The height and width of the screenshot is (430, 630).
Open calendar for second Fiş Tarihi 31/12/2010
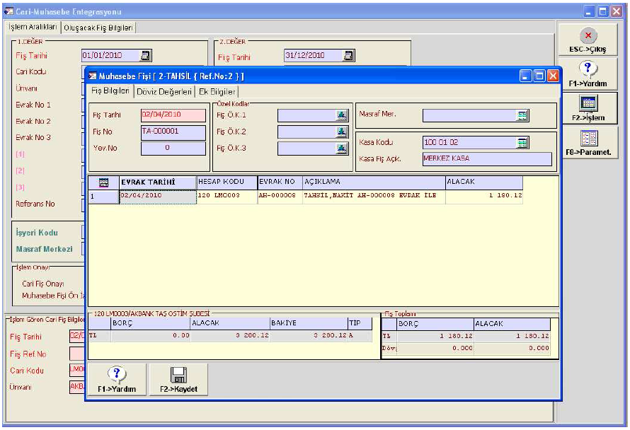[348, 55]
